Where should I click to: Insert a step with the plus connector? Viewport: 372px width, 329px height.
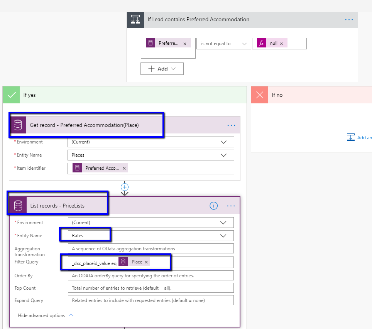pyautogui.click(x=125, y=187)
